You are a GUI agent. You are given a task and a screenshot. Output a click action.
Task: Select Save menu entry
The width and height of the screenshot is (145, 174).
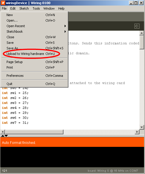[34, 43]
